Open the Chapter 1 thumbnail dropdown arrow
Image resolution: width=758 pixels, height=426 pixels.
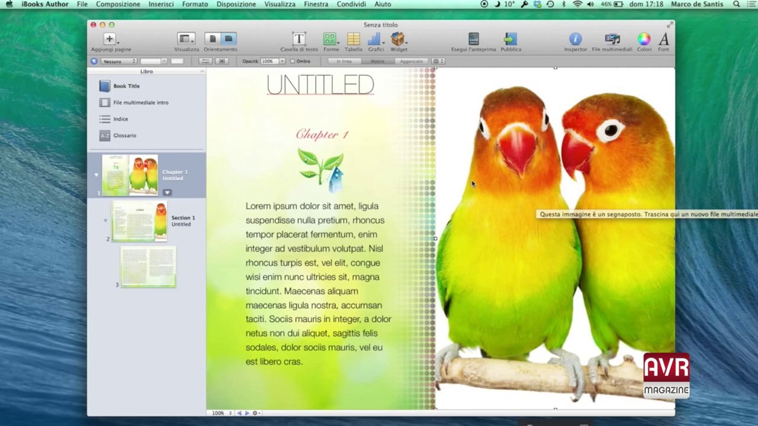coord(167,192)
